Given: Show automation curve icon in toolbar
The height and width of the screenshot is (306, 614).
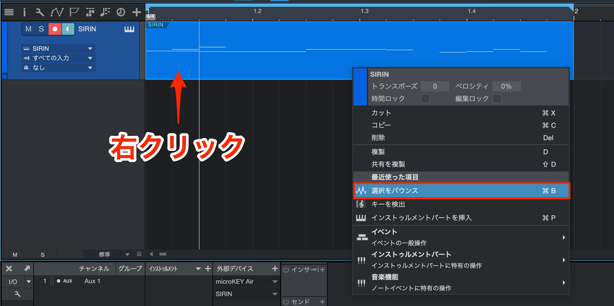Looking at the screenshot, I should coord(57,12).
